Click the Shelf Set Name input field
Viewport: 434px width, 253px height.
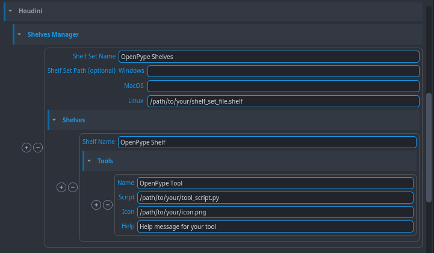(268, 57)
